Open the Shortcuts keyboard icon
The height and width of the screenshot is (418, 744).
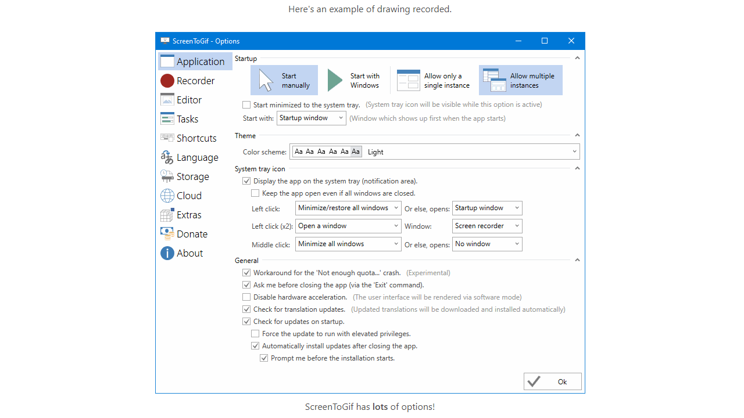pyautogui.click(x=167, y=138)
